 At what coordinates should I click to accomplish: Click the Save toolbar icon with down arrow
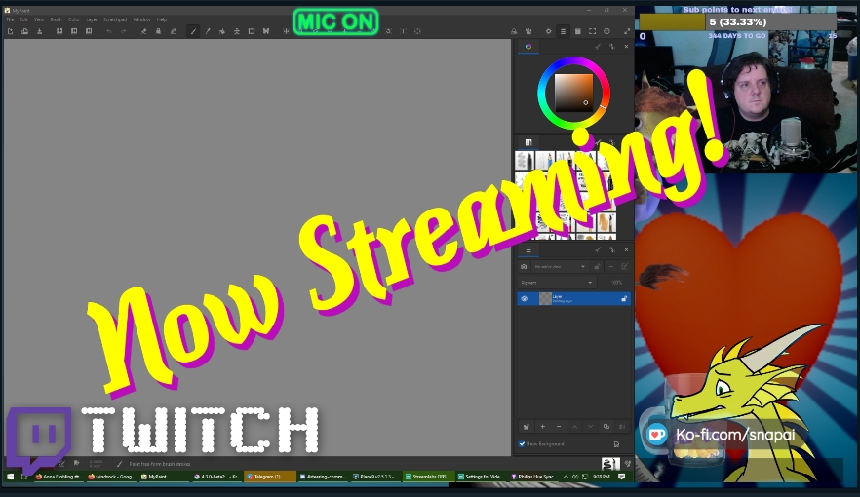tap(39, 31)
